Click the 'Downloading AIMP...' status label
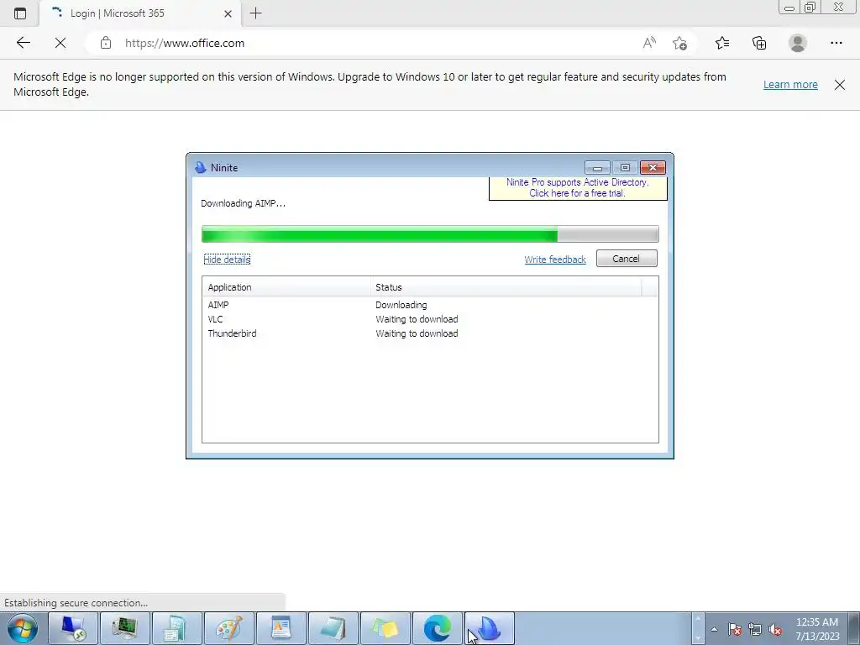 pyautogui.click(x=243, y=203)
